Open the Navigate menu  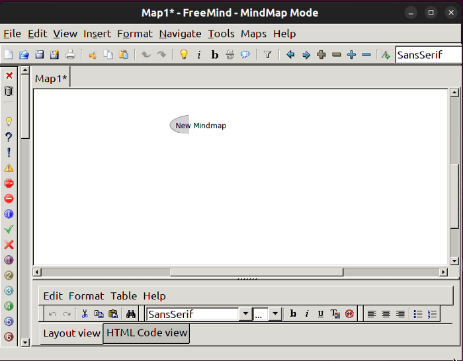180,34
